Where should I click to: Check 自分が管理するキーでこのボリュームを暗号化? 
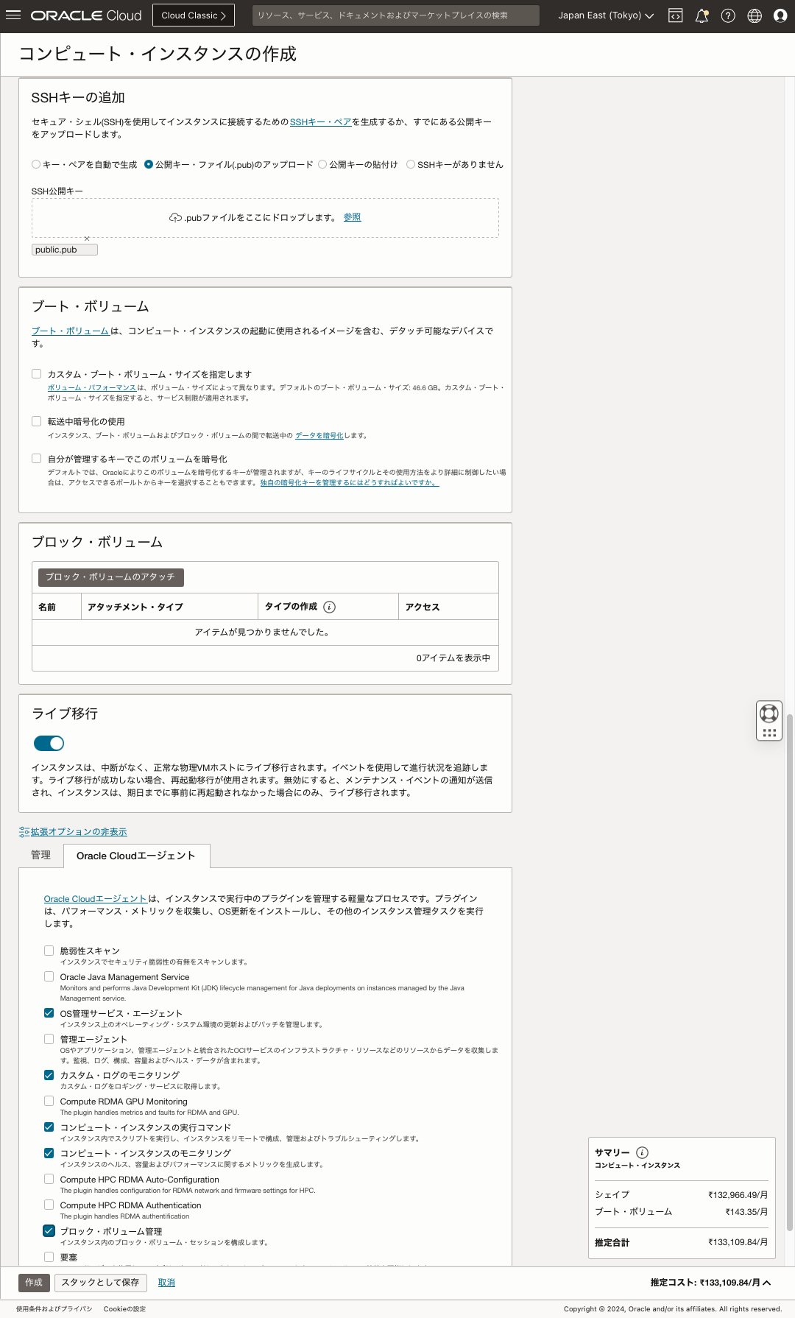tap(37, 458)
